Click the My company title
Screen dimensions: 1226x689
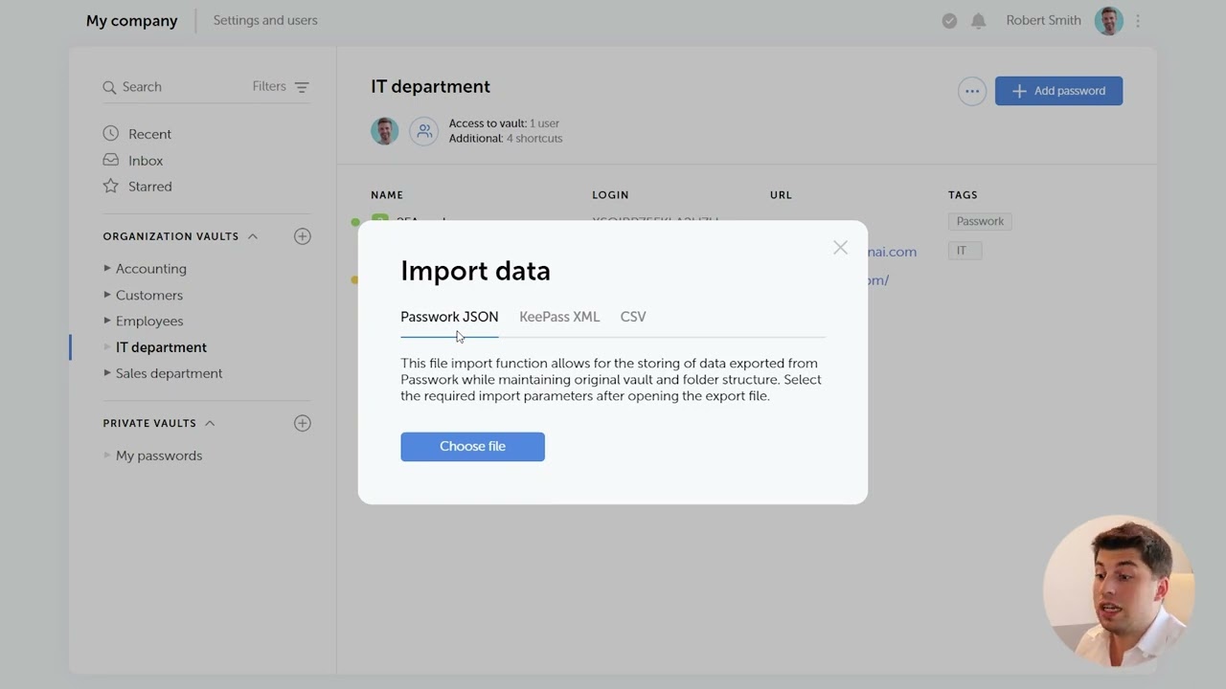132,20
